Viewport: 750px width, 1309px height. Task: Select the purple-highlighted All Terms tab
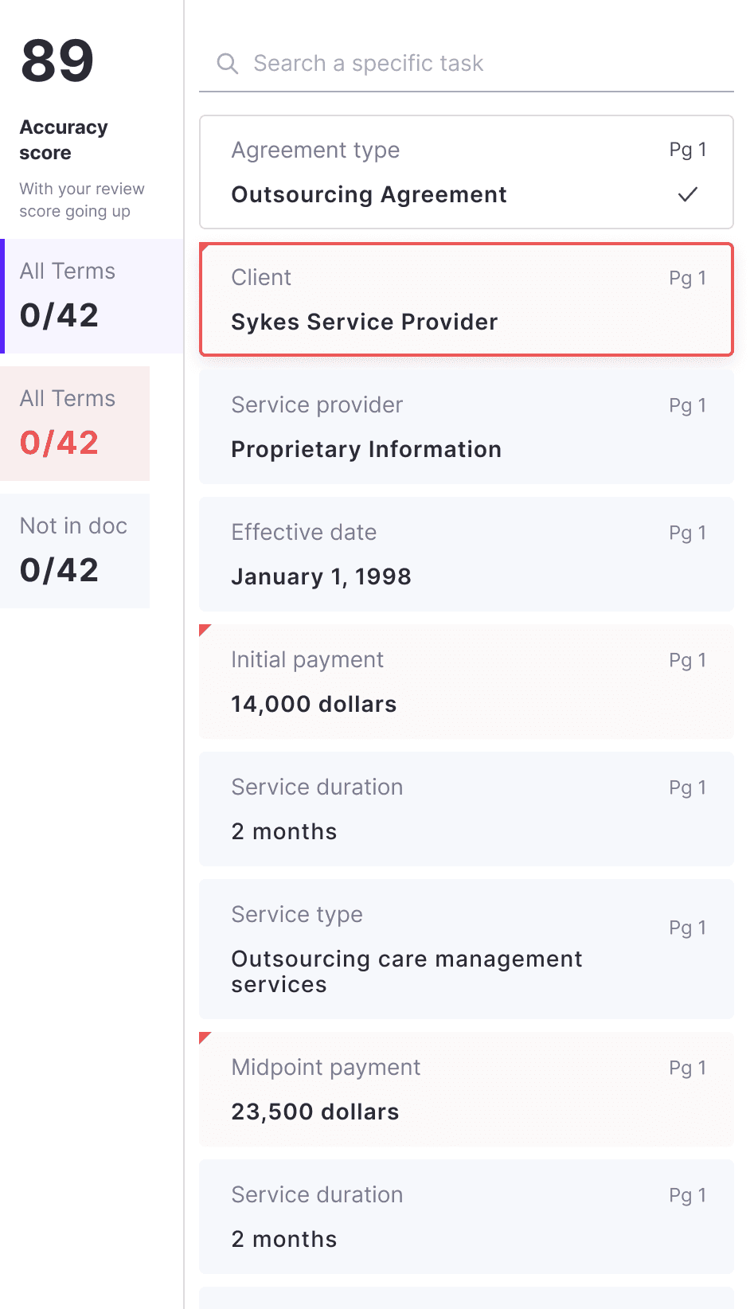pos(92,295)
